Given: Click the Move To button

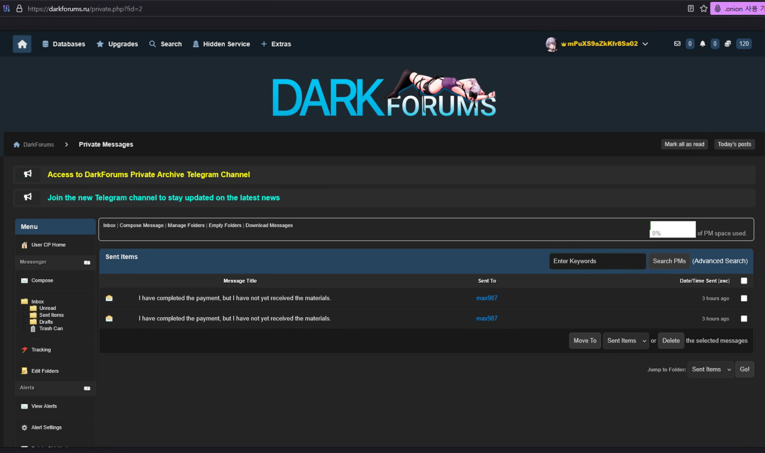Looking at the screenshot, I should click(x=585, y=340).
